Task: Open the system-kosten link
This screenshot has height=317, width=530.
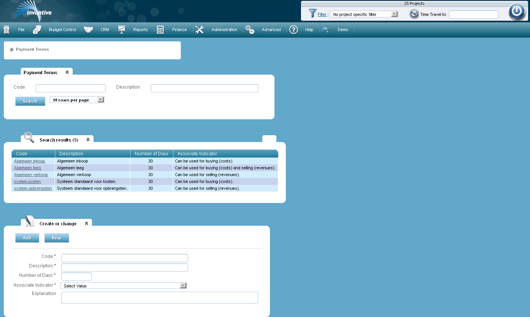Action: [27, 182]
